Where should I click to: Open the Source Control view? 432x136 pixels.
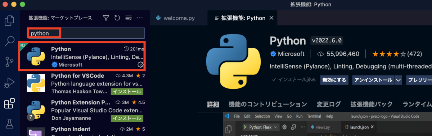coord(9,62)
